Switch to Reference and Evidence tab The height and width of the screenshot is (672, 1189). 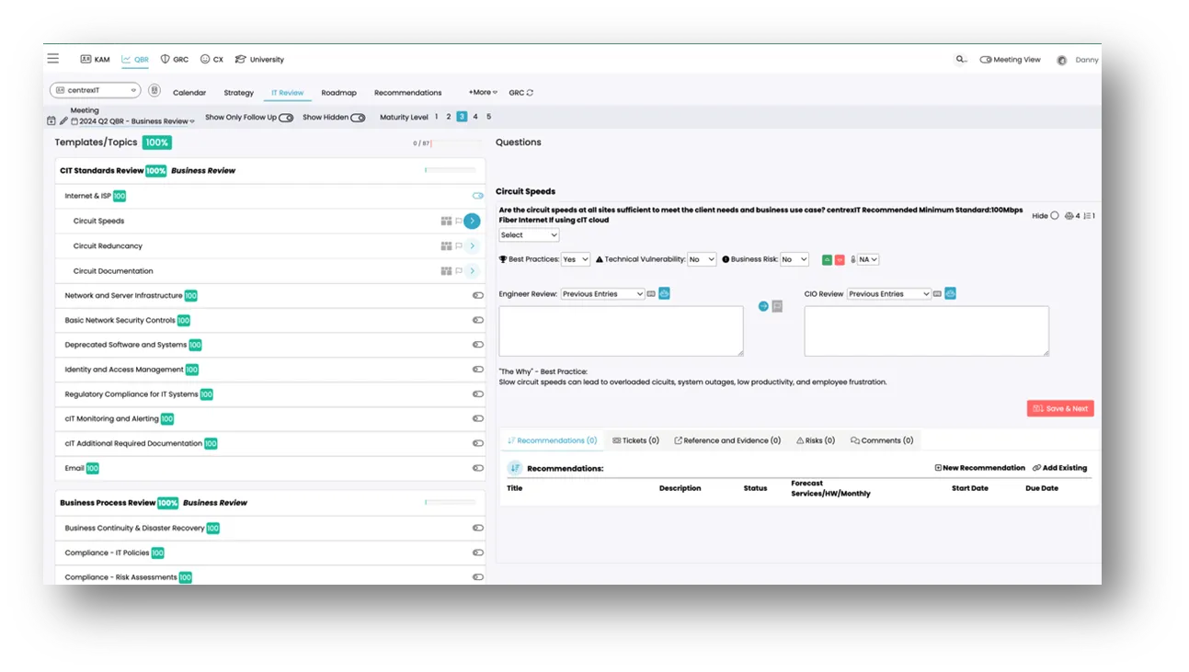tap(727, 440)
